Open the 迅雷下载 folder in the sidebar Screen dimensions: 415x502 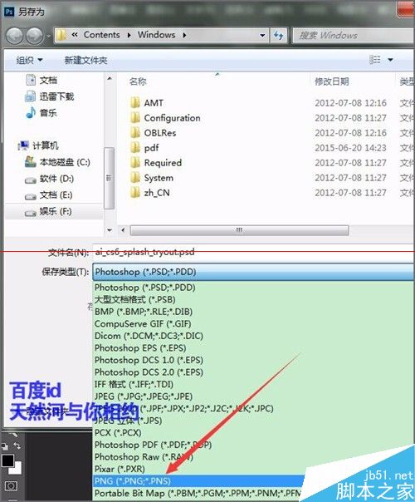click(x=56, y=96)
